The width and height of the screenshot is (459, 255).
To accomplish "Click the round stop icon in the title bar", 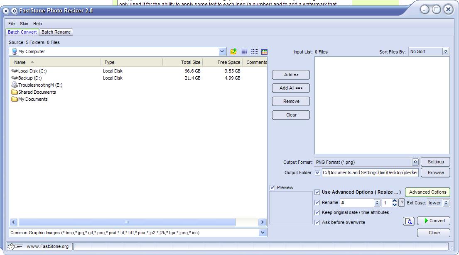I will pos(6,11).
